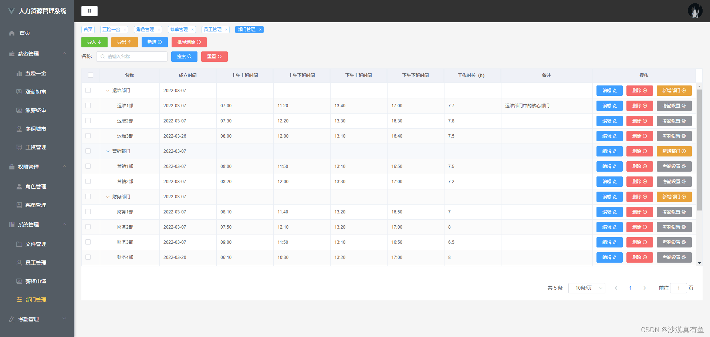
Task: Click the 菜单管理 sidebar icon
Action: tap(19, 205)
